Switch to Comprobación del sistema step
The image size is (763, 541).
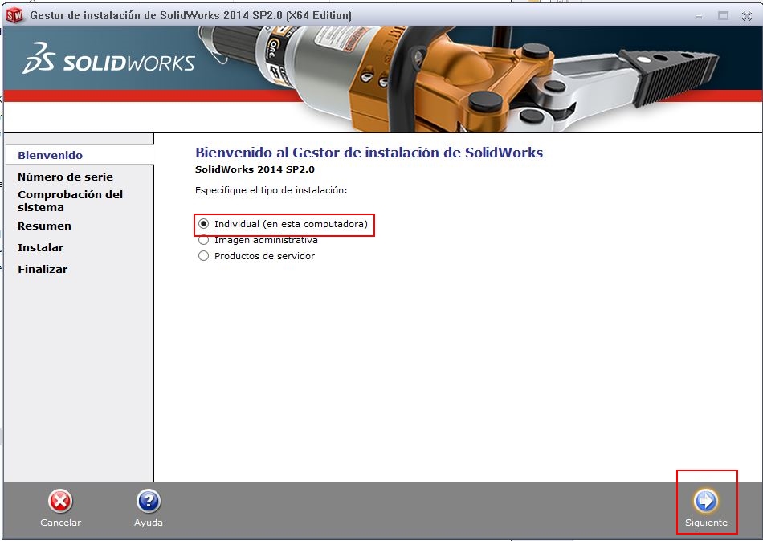[x=70, y=201]
